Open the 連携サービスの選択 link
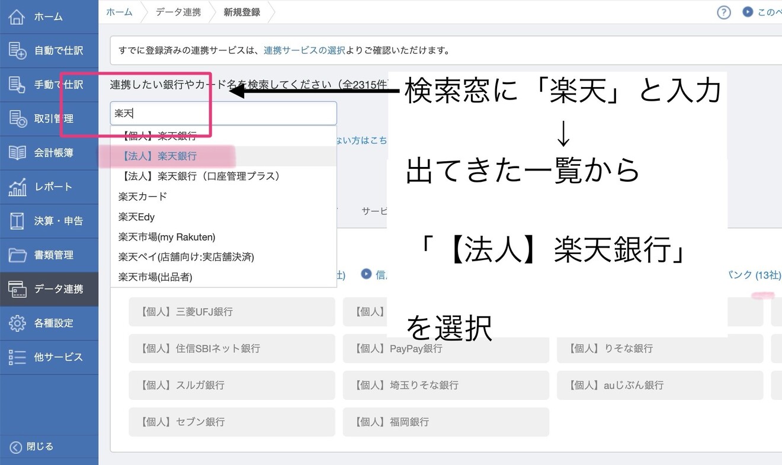782x465 pixels. tap(305, 50)
